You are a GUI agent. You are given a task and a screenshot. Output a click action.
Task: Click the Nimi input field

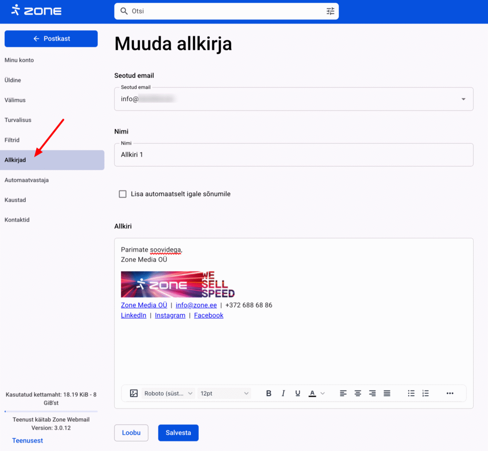click(294, 155)
